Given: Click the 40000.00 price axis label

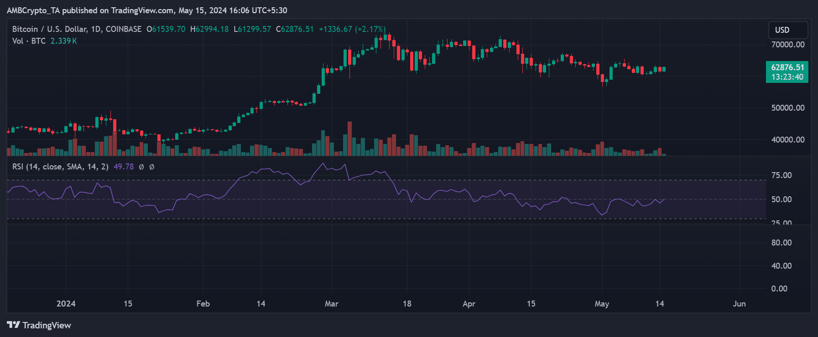Looking at the screenshot, I should point(788,140).
